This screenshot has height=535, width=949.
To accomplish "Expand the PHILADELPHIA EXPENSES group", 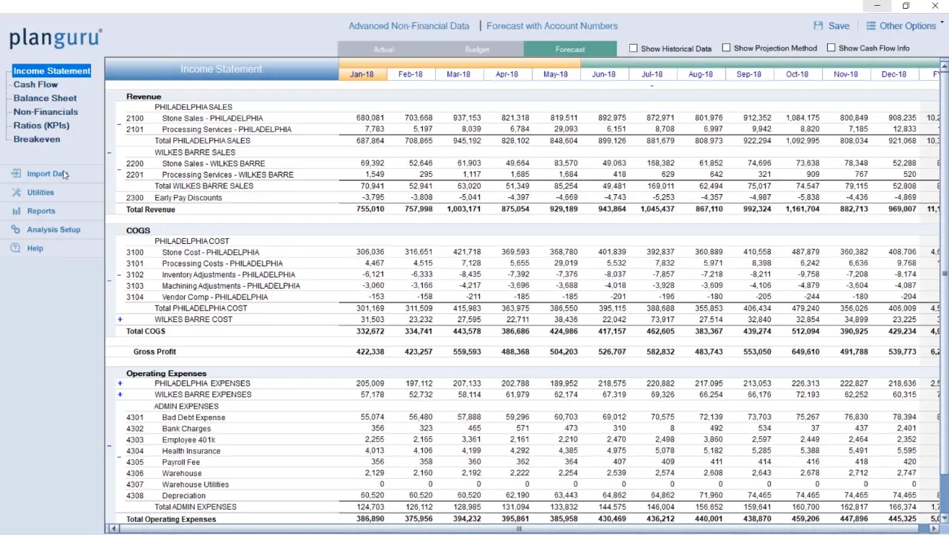I will coord(120,383).
